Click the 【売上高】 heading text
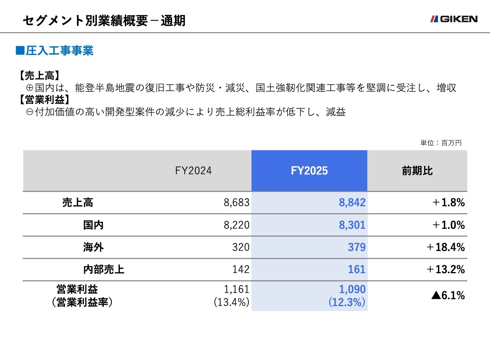 (39, 76)
